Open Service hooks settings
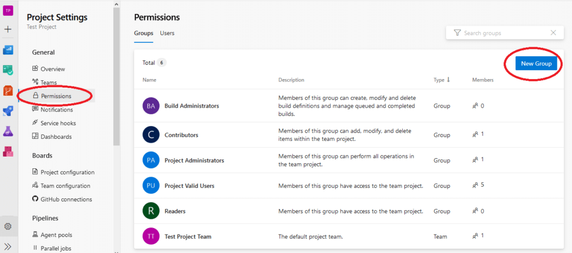The height and width of the screenshot is (253, 572). coord(58,123)
